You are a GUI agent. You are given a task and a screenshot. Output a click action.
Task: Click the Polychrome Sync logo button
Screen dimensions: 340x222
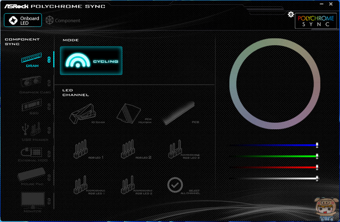[x=316, y=21]
